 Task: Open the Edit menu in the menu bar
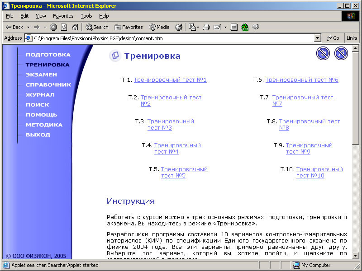pyautogui.click(x=24, y=16)
